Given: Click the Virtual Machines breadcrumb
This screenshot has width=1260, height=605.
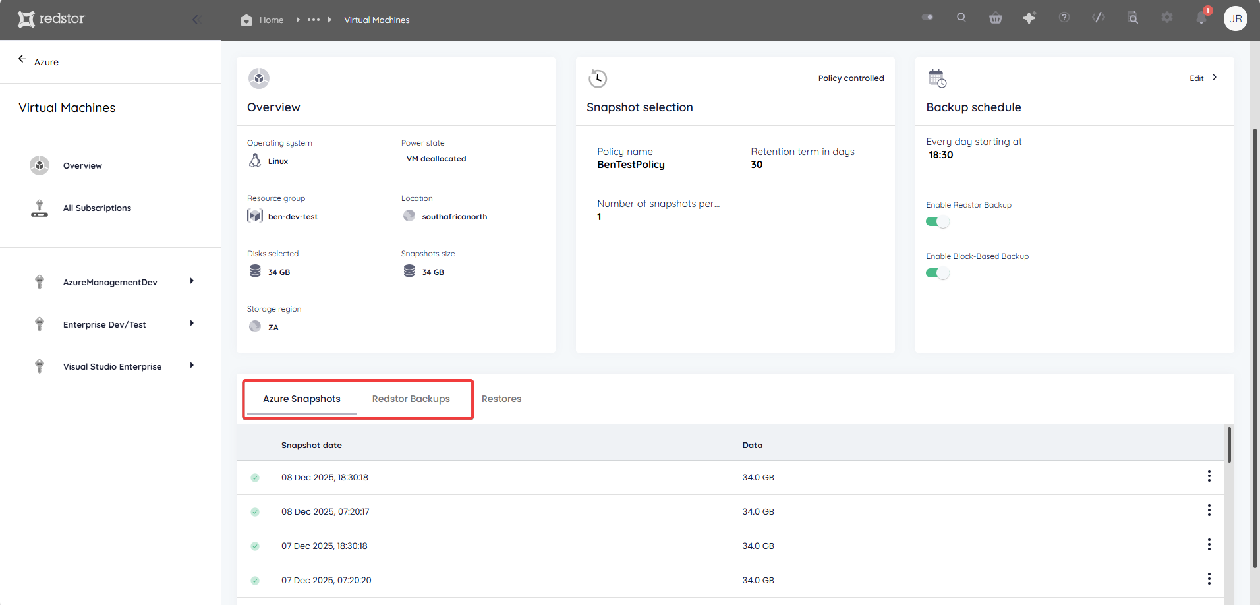Looking at the screenshot, I should pyautogui.click(x=377, y=20).
